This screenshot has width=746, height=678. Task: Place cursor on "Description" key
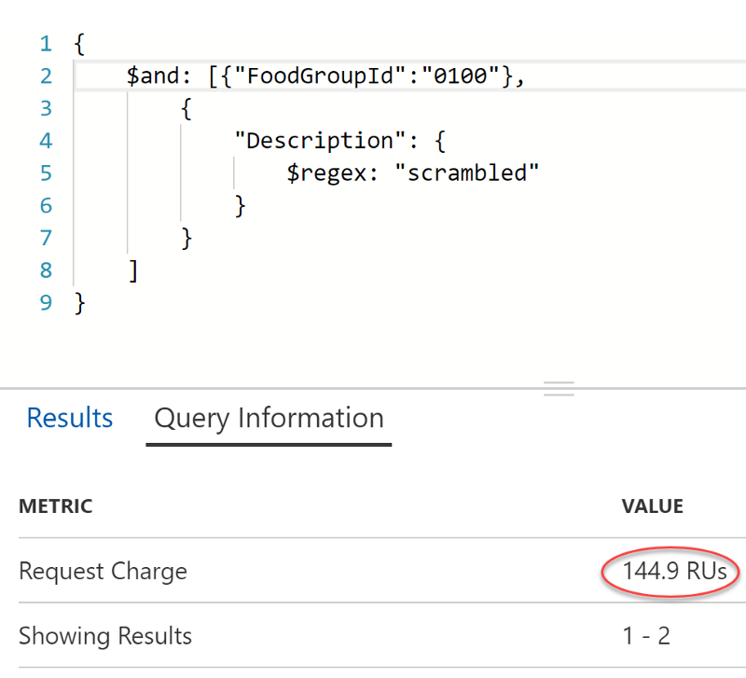(329, 141)
